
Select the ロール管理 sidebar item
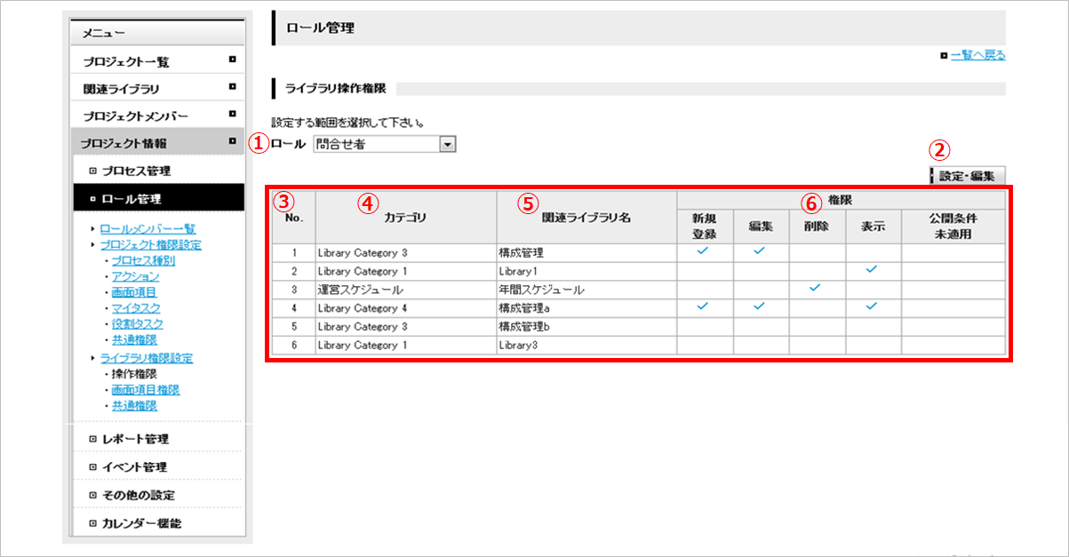pos(157,198)
